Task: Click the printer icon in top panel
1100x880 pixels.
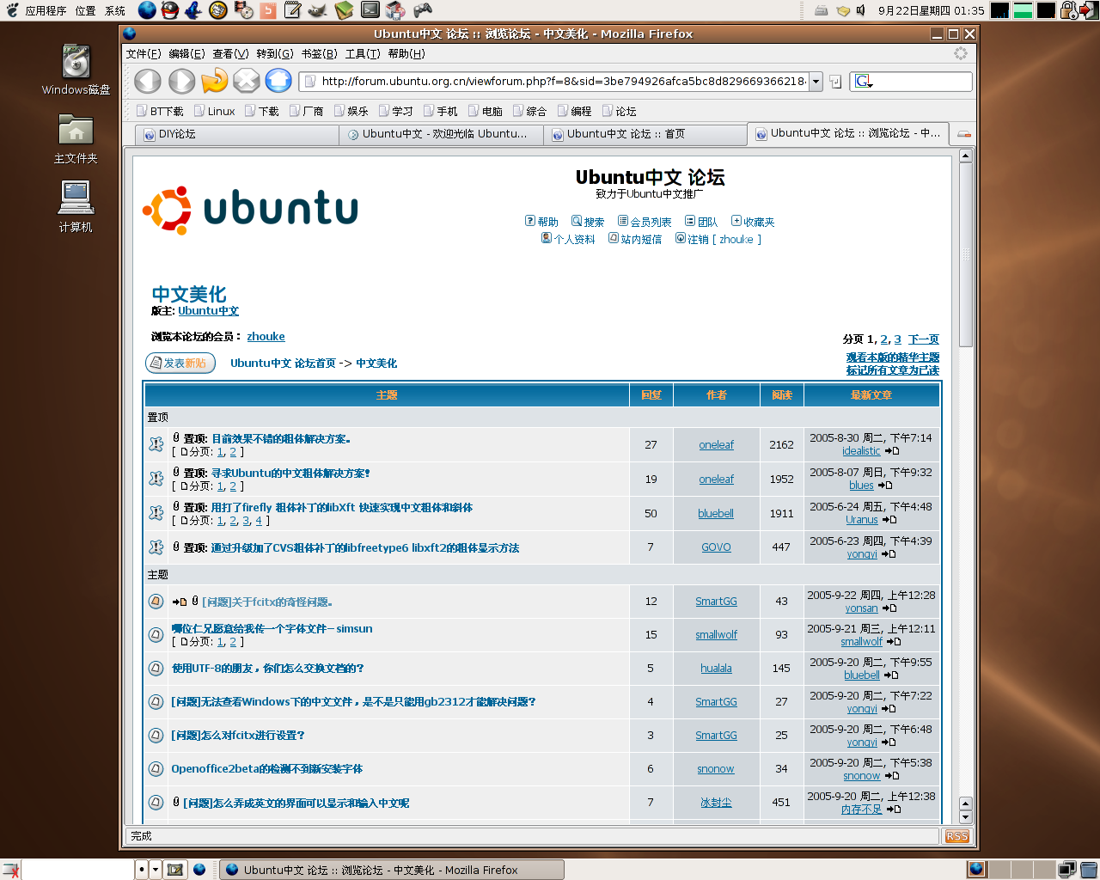Action: click(821, 10)
